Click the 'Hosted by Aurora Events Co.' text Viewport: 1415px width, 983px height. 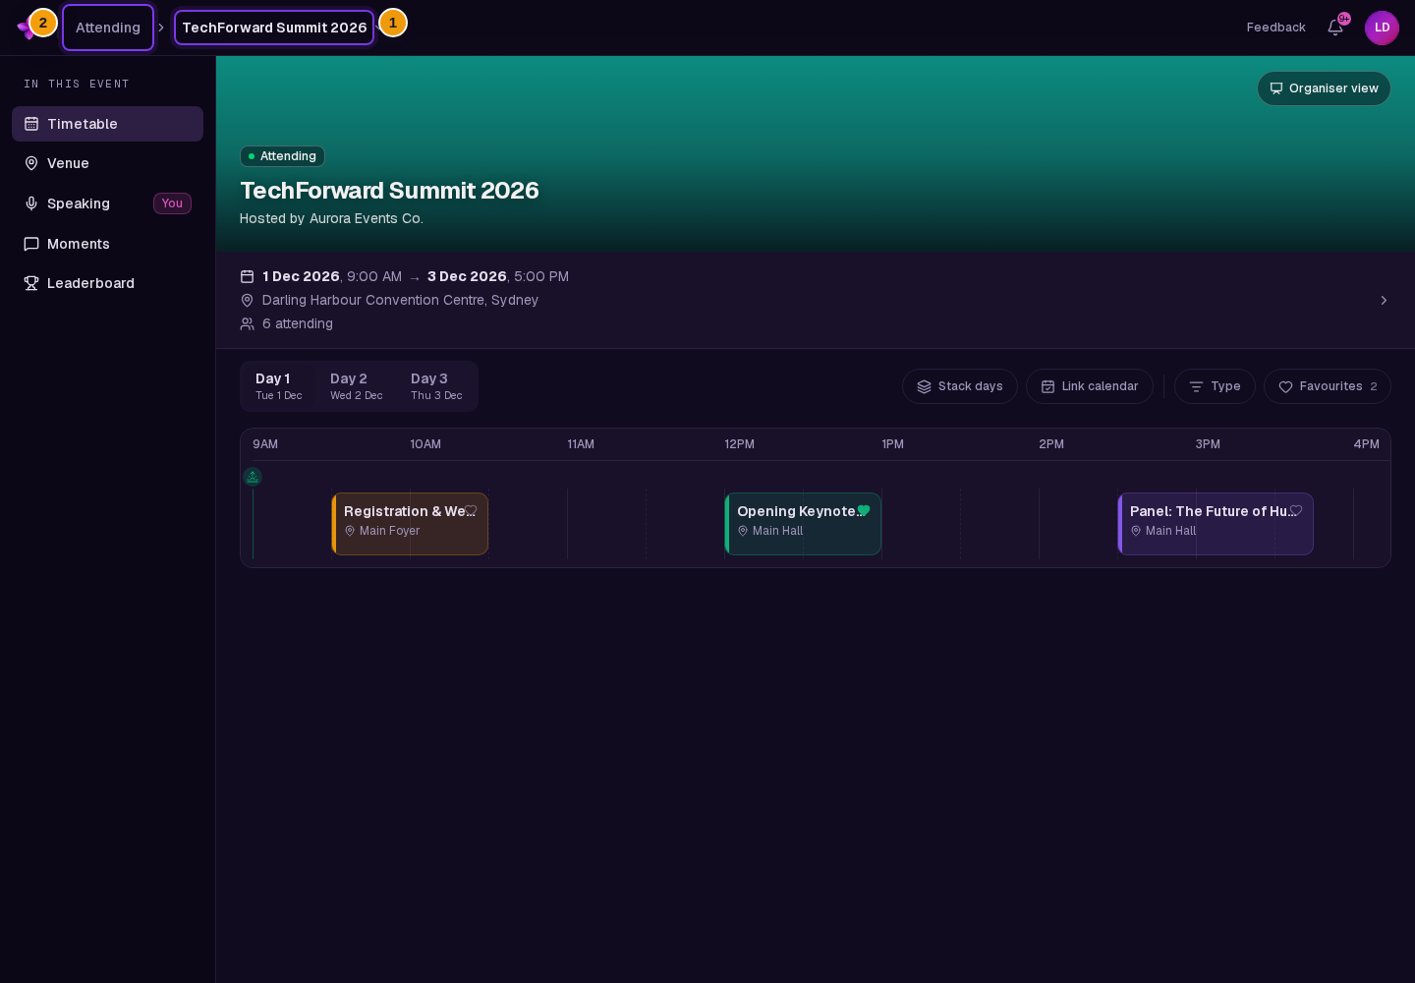coord(331,218)
